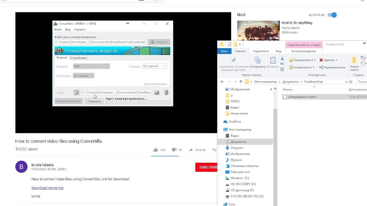Screen dimensions: 367x206
Task: Click the thumbs-up like icon
Action: coord(155,150)
